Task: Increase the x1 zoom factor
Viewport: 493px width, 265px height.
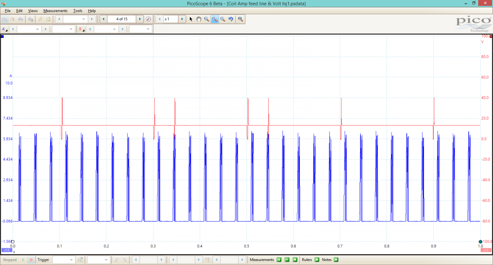Action: [x=182, y=19]
